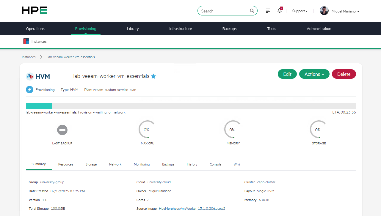
Task: Switch to the Backups instance tab
Action: point(168,164)
